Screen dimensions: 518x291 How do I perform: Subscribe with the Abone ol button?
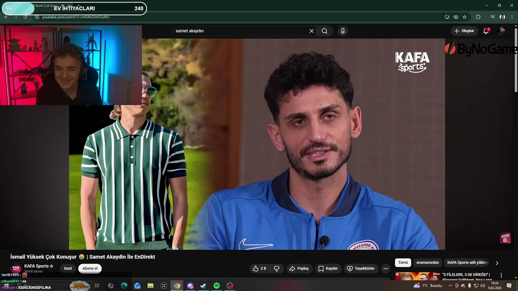pos(90,268)
